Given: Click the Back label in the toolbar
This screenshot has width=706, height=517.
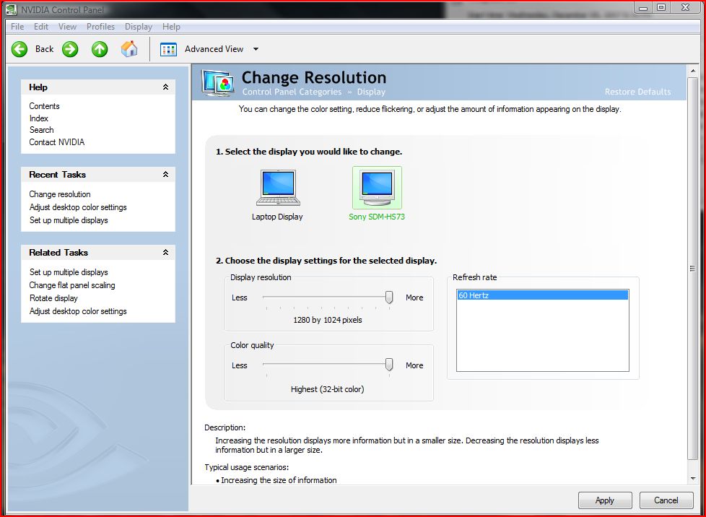Looking at the screenshot, I should [x=44, y=49].
